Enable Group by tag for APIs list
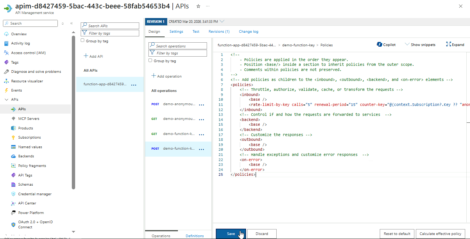 click(83, 41)
